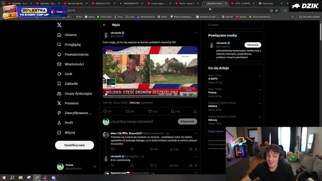Click Opublikuj wpis button

coord(74,145)
